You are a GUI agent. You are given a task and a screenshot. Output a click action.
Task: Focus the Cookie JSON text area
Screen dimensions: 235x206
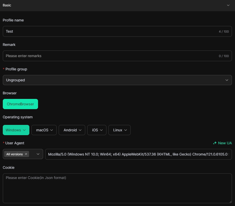(x=117, y=188)
